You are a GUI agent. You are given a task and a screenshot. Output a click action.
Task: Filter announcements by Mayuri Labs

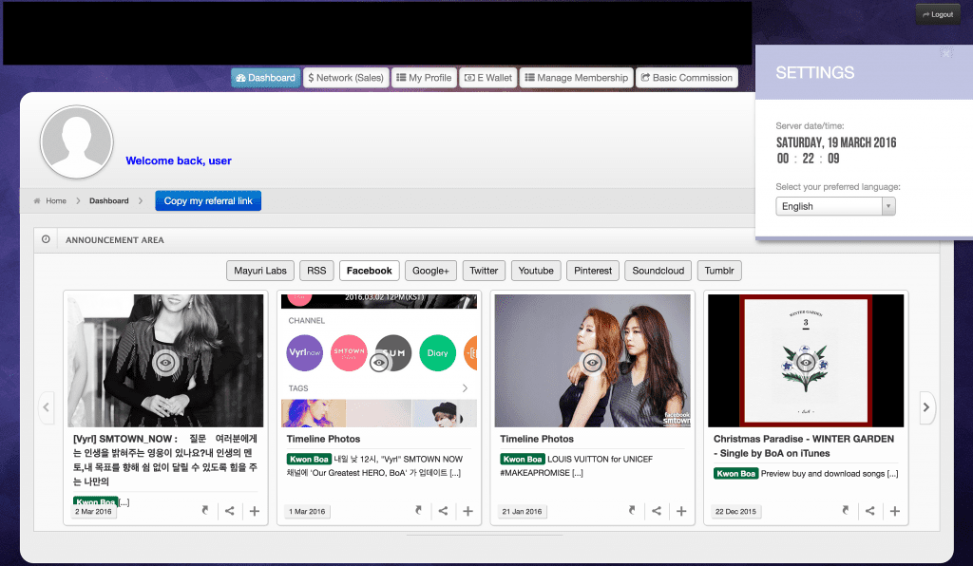(x=260, y=271)
